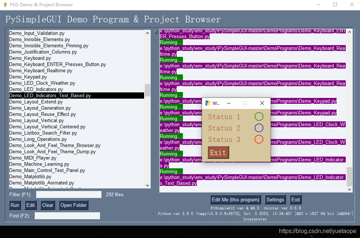The width and height of the screenshot is (360, 238).
Task: Select Demo_Invisible_Elements.py
Action: pyautogui.click(x=77, y=40)
